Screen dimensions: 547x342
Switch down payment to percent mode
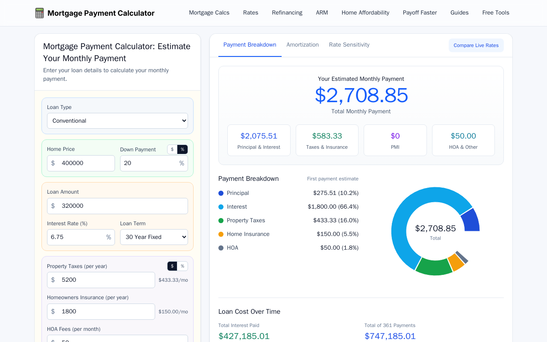coord(182,149)
